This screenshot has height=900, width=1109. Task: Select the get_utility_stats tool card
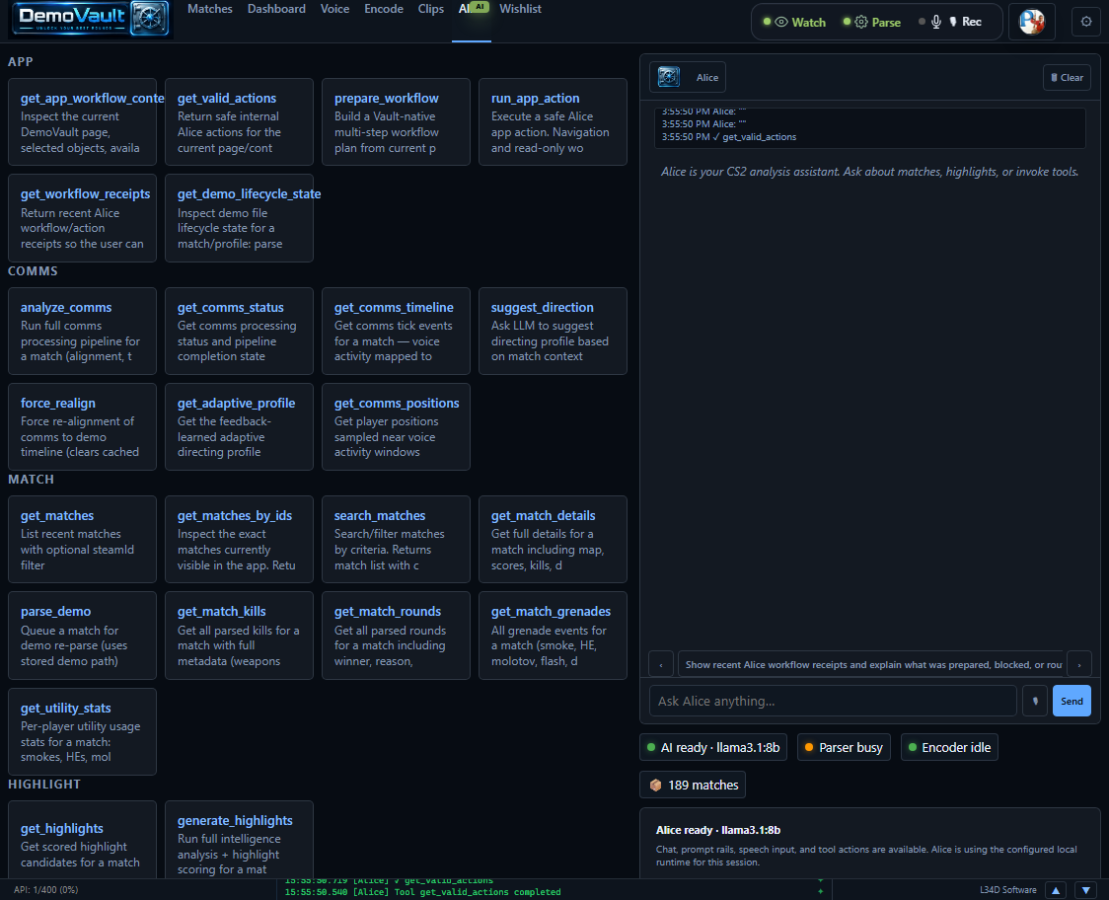(82, 731)
